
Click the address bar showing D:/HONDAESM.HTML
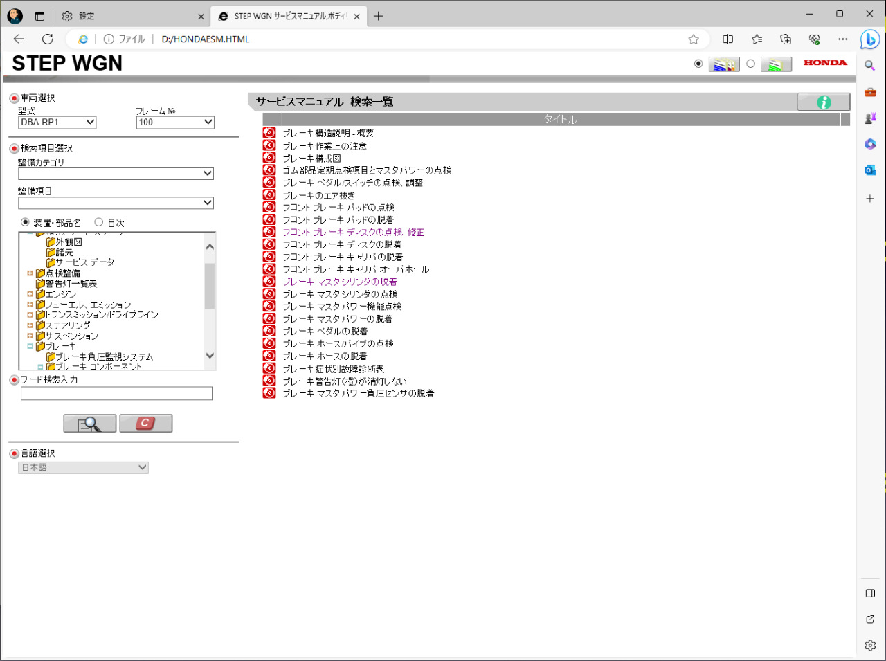(x=388, y=39)
